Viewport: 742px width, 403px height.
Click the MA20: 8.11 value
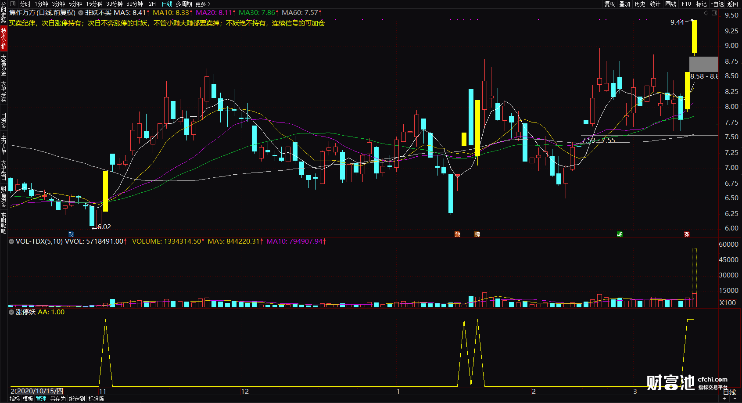[x=215, y=13]
